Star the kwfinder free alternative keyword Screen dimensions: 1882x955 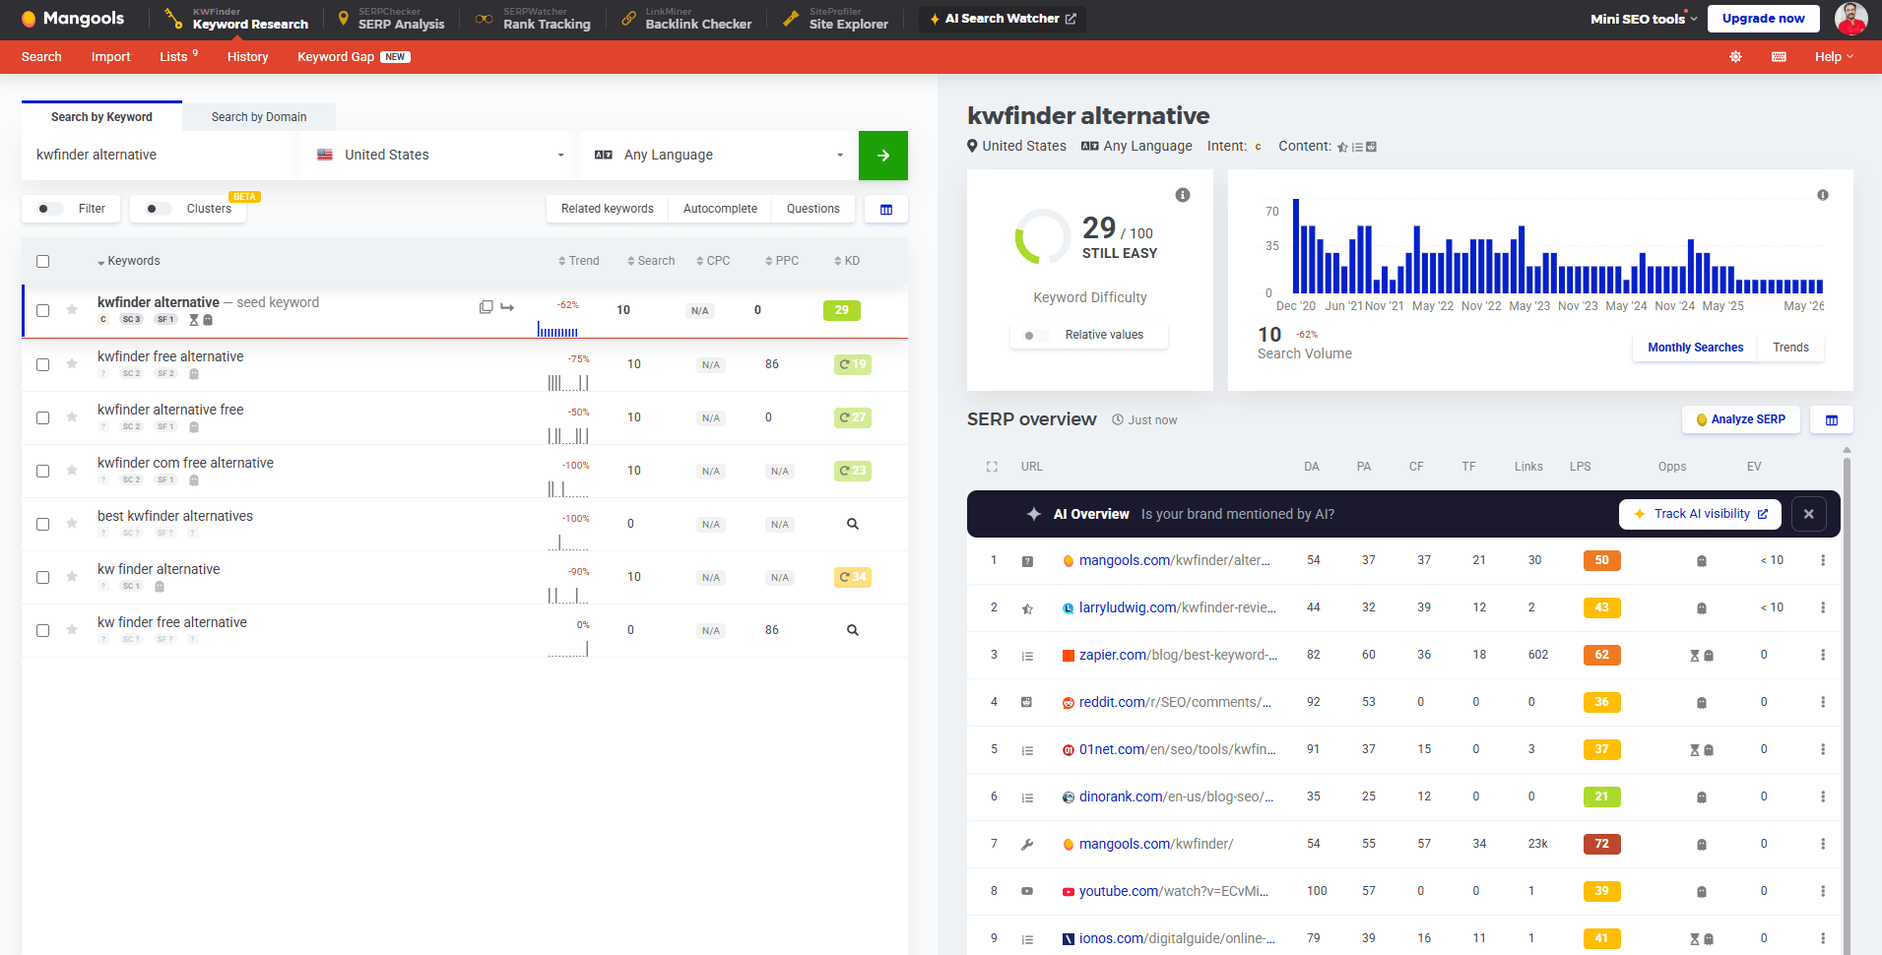(72, 364)
